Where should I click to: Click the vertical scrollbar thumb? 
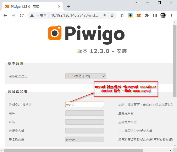175,61
